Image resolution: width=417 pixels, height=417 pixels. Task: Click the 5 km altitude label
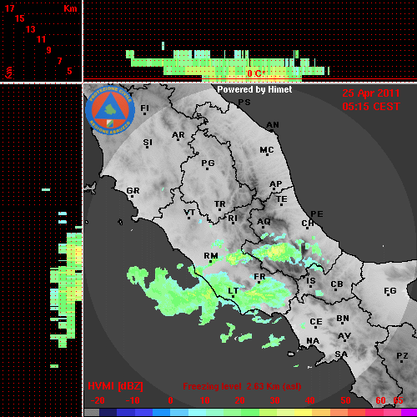[69, 71]
